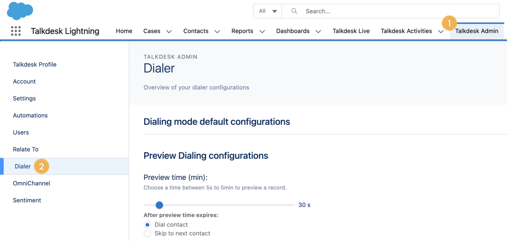Viewport: 507px width, 241px height.
Task: Click the Talkdesk Lightning app name
Action: [65, 31]
